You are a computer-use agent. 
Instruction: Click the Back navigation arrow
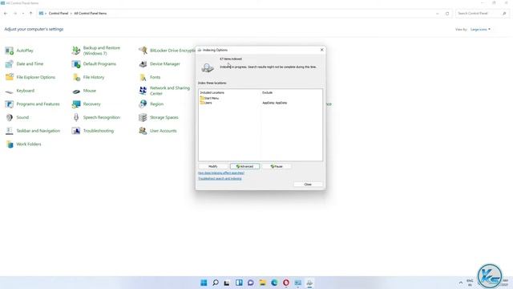tap(6, 14)
